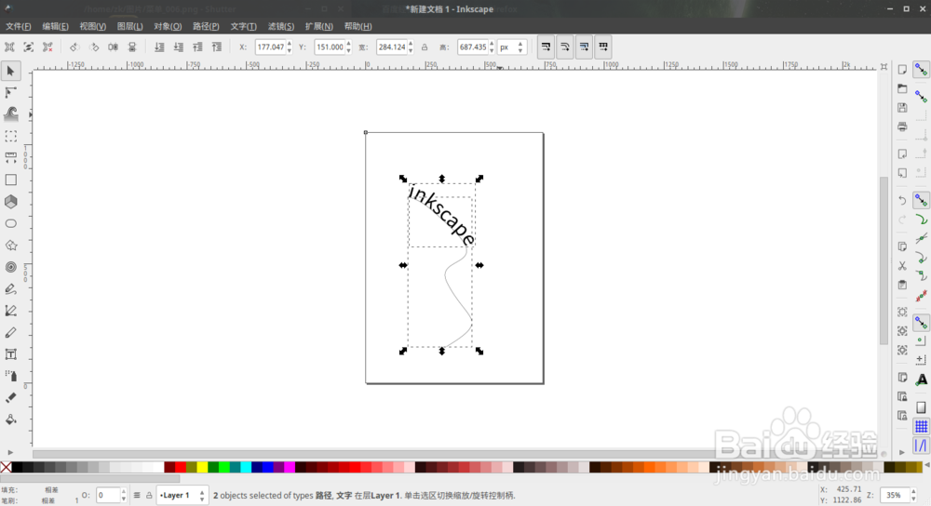Image resolution: width=931 pixels, height=506 pixels.
Task: Increase the Y position spinner
Action: 348,44
